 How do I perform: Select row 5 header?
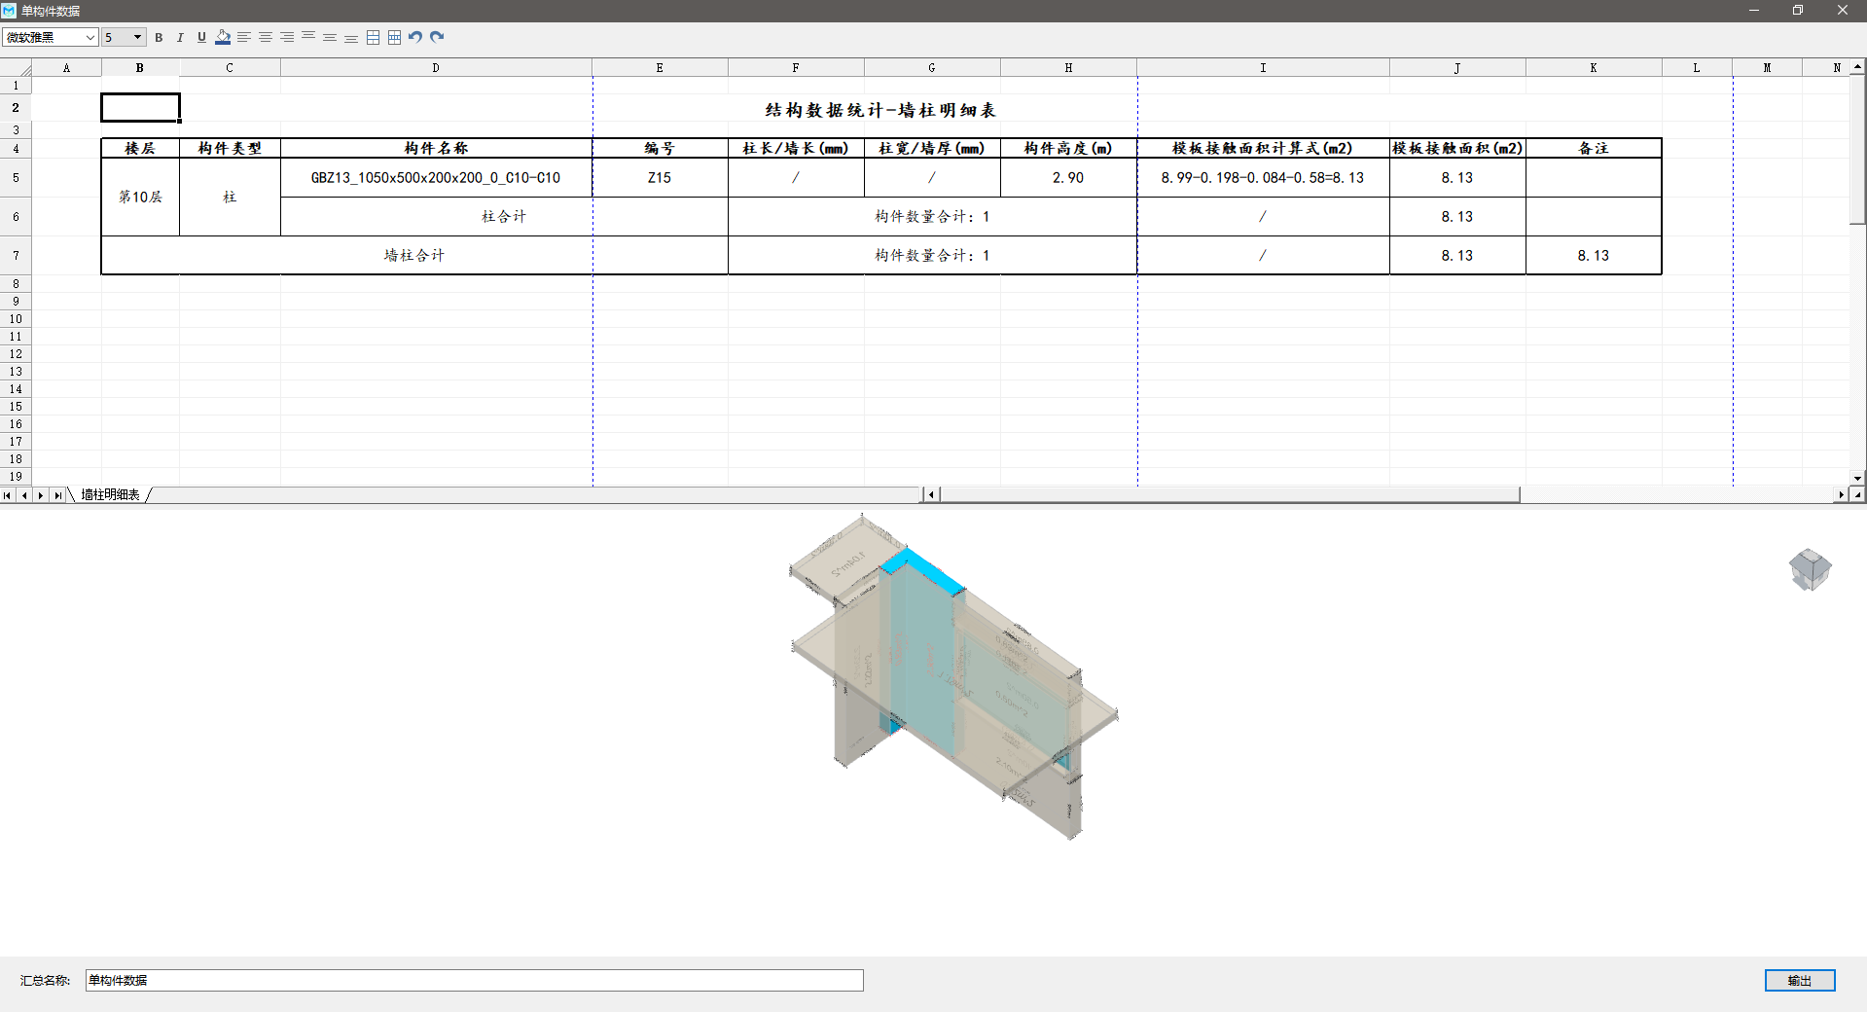[x=16, y=178]
